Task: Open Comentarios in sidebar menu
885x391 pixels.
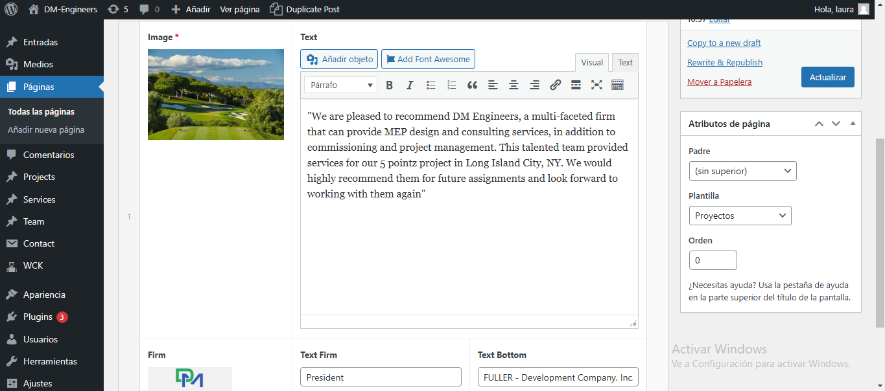Action: click(x=52, y=155)
